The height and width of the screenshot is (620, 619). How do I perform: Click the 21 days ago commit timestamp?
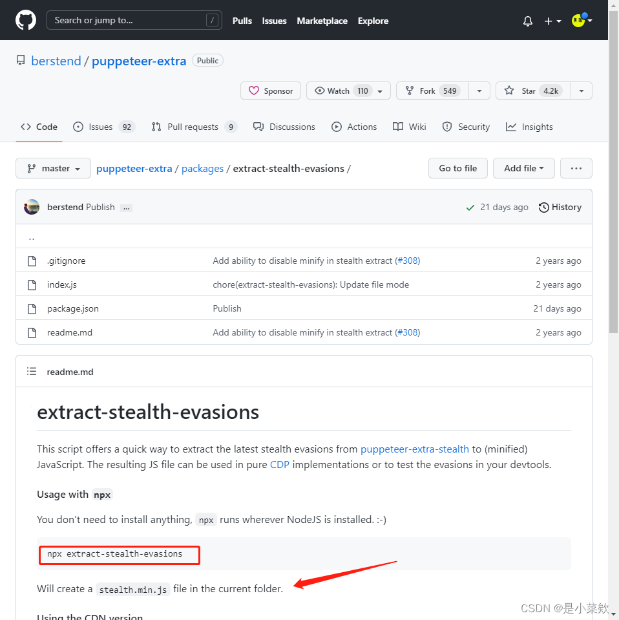504,207
